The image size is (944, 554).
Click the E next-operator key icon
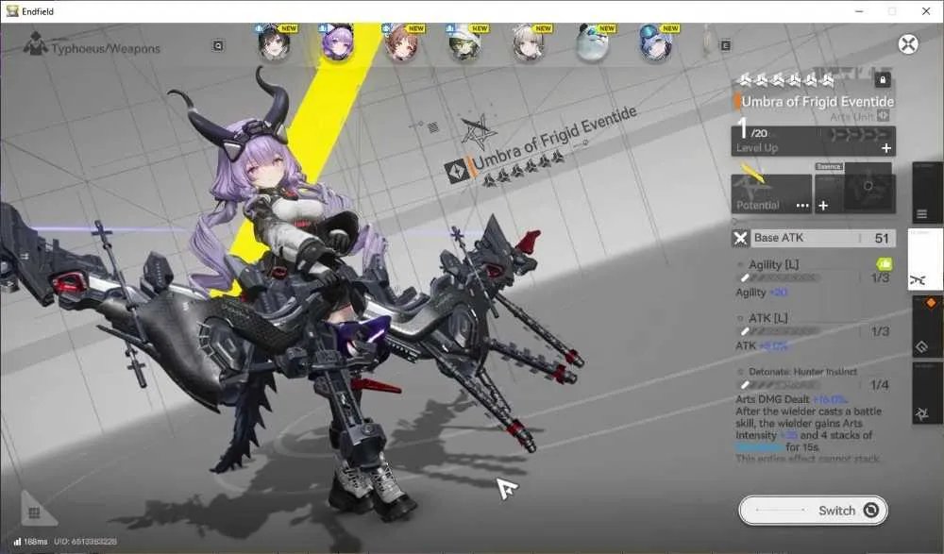coord(725,45)
